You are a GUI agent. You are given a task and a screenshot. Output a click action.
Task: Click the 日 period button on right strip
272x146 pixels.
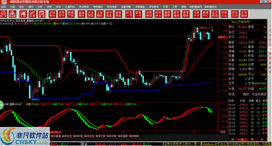270,49
